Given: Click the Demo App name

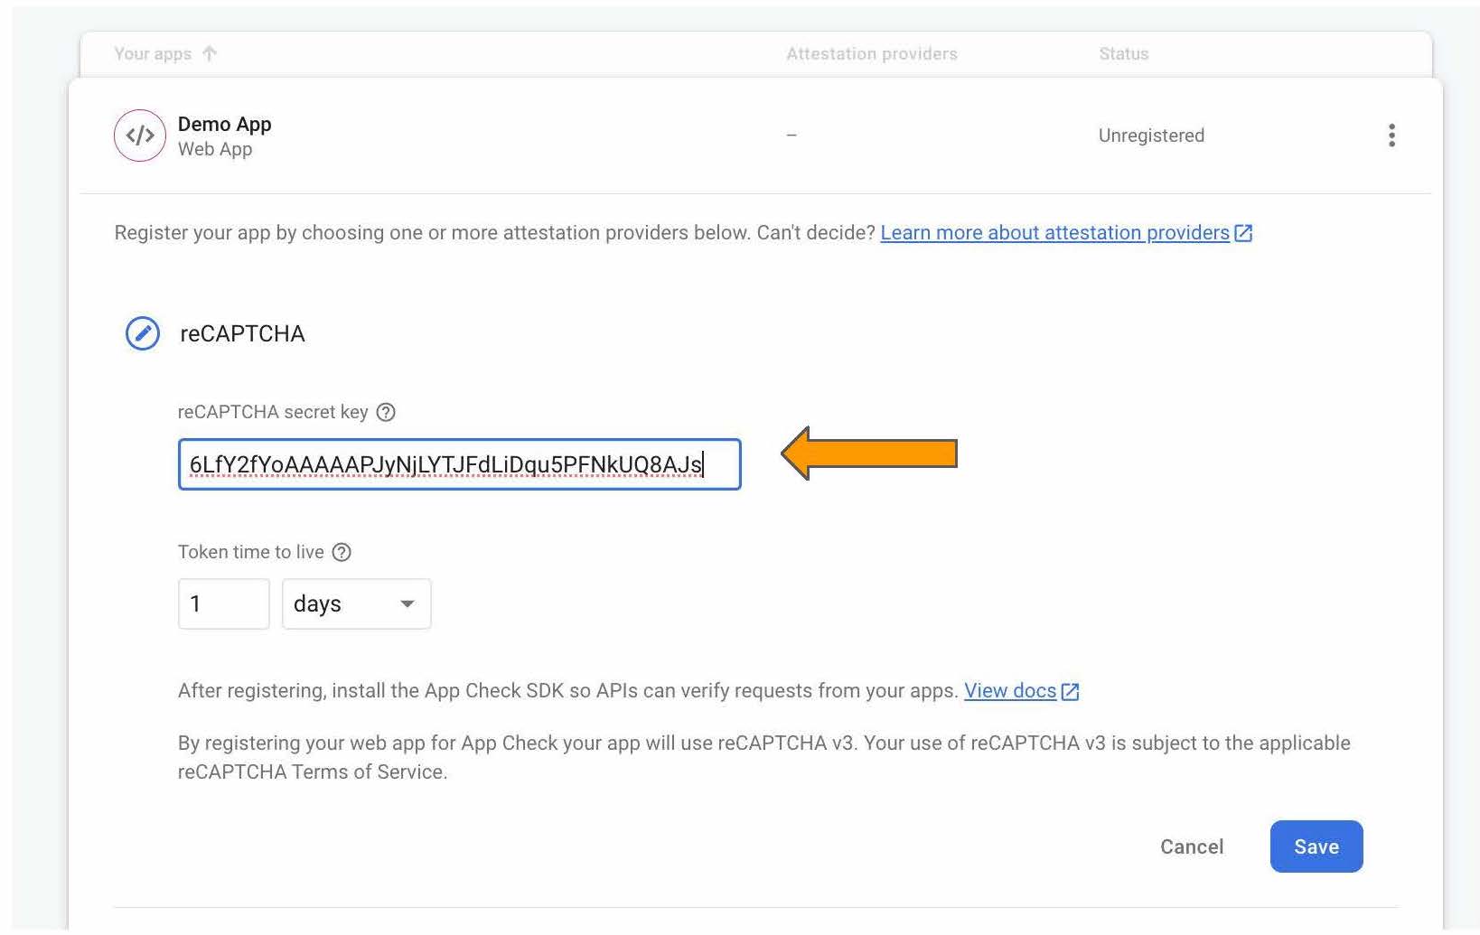Looking at the screenshot, I should (225, 124).
